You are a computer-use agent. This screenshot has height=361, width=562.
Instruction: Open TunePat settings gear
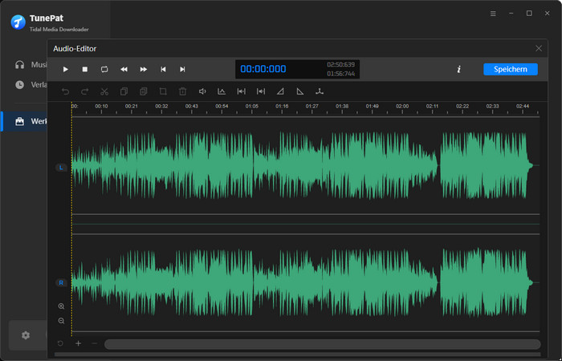point(26,335)
